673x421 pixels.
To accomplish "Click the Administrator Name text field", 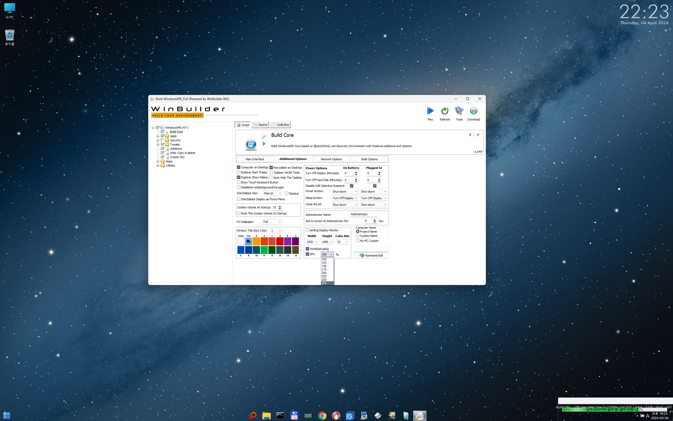I will tap(364, 214).
